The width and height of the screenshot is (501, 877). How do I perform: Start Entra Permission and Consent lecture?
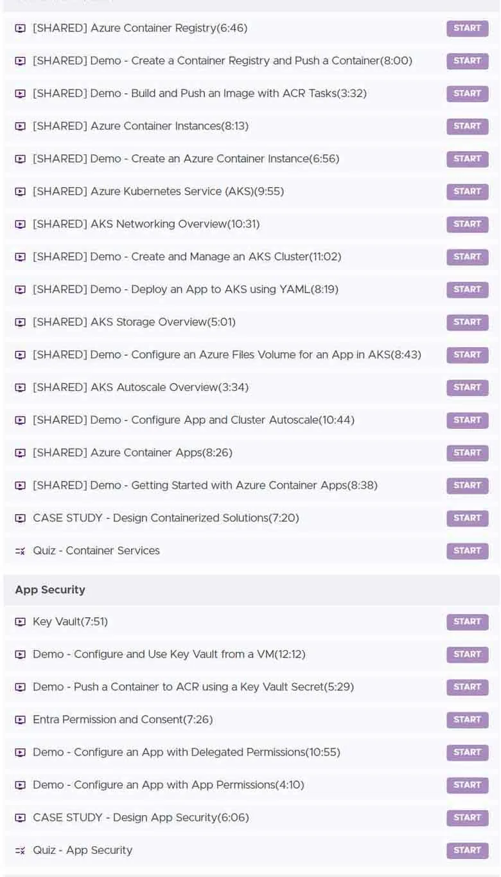468,720
